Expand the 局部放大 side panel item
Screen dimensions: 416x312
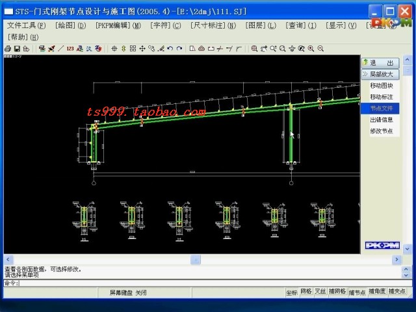pyautogui.click(x=380, y=74)
